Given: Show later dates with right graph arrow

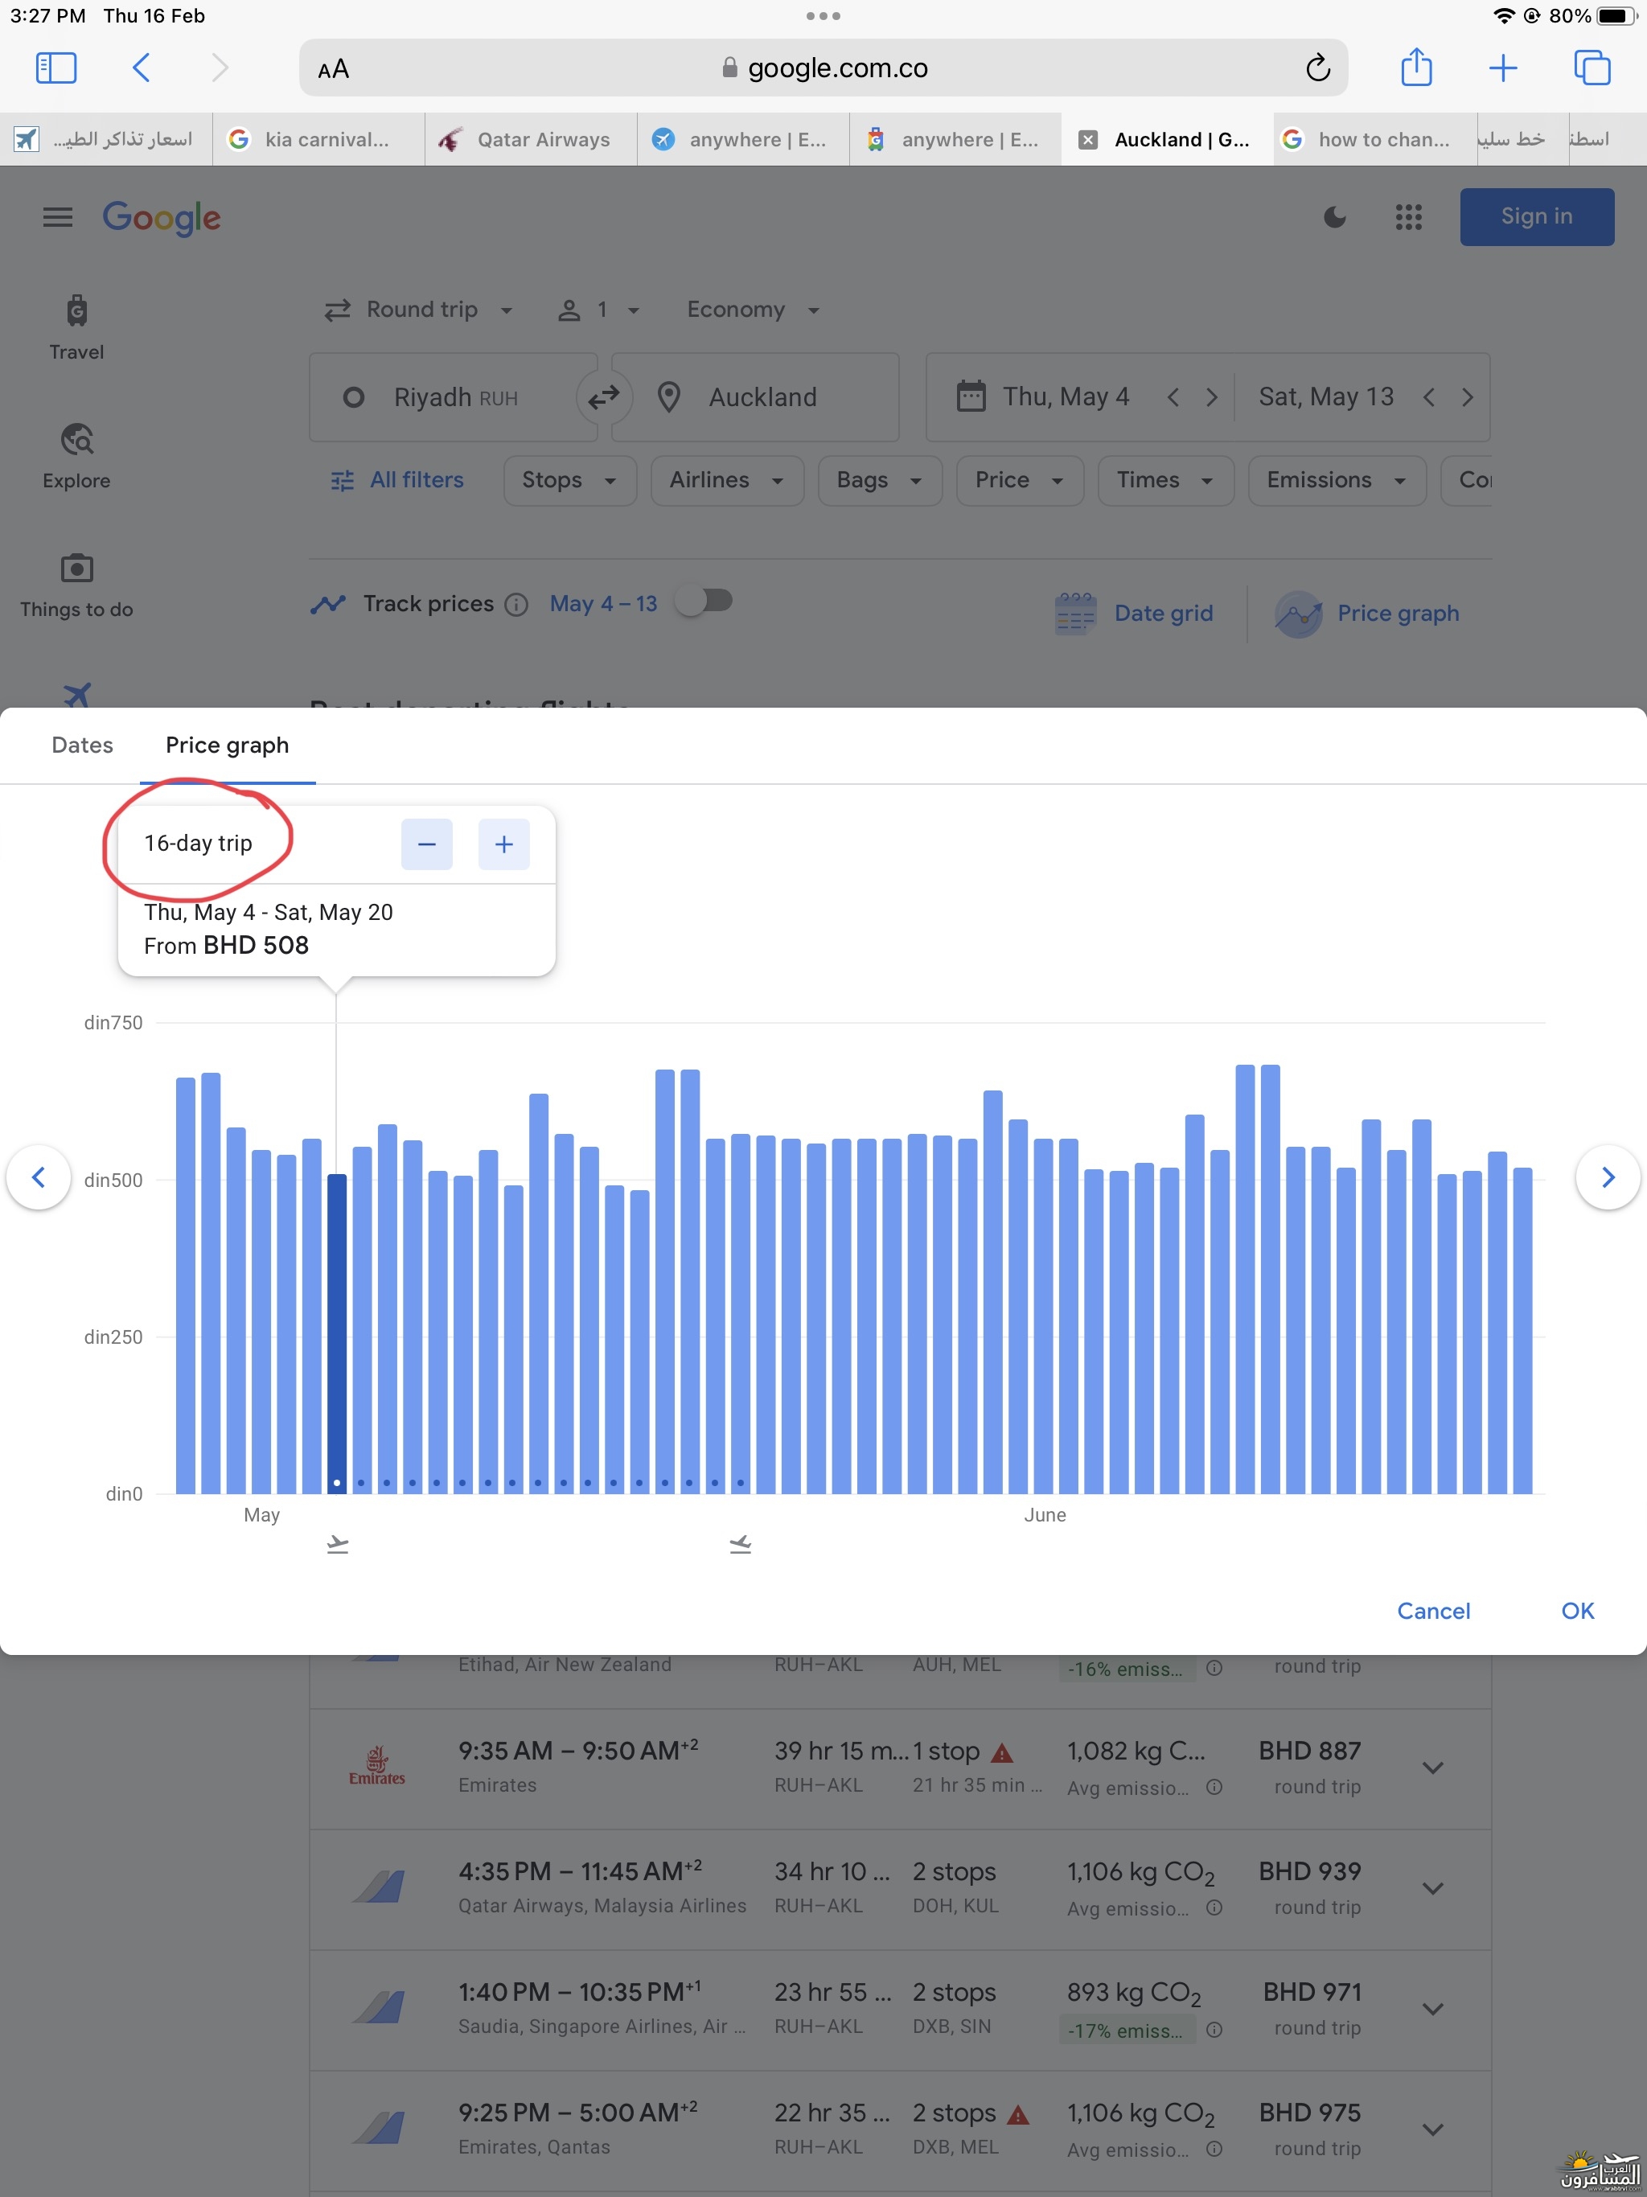Looking at the screenshot, I should click(x=1608, y=1177).
